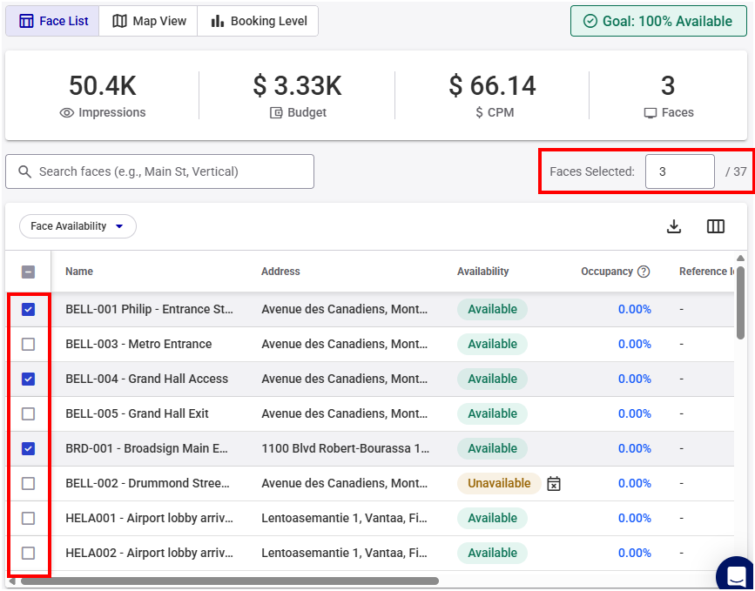Screen dimensions: 755x591
Task: Click the Budget wallet icon
Action: click(276, 113)
